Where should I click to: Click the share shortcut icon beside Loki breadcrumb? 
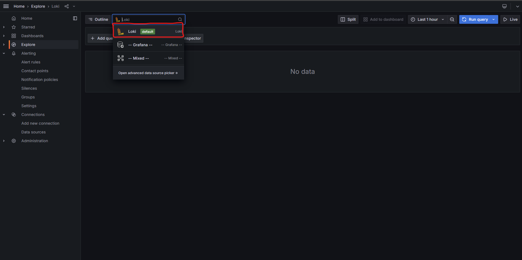tap(66, 6)
